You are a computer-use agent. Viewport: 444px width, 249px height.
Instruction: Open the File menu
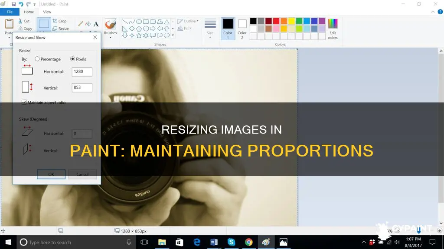tap(10, 12)
